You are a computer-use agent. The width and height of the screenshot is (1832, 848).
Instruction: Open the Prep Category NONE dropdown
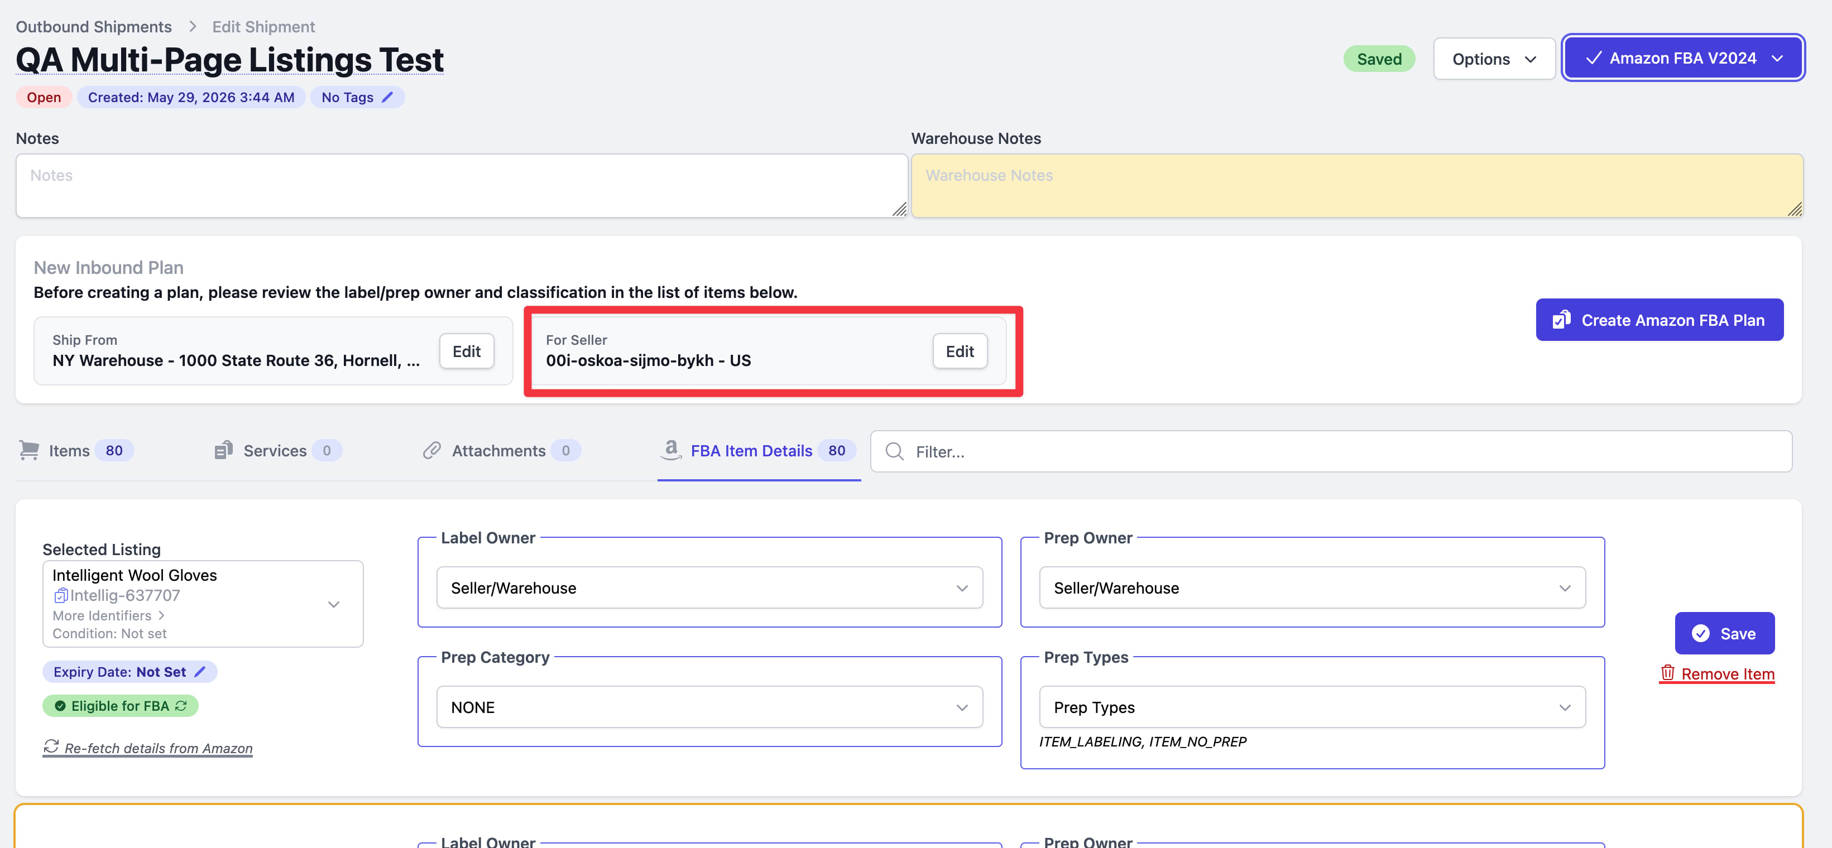point(709,707)
